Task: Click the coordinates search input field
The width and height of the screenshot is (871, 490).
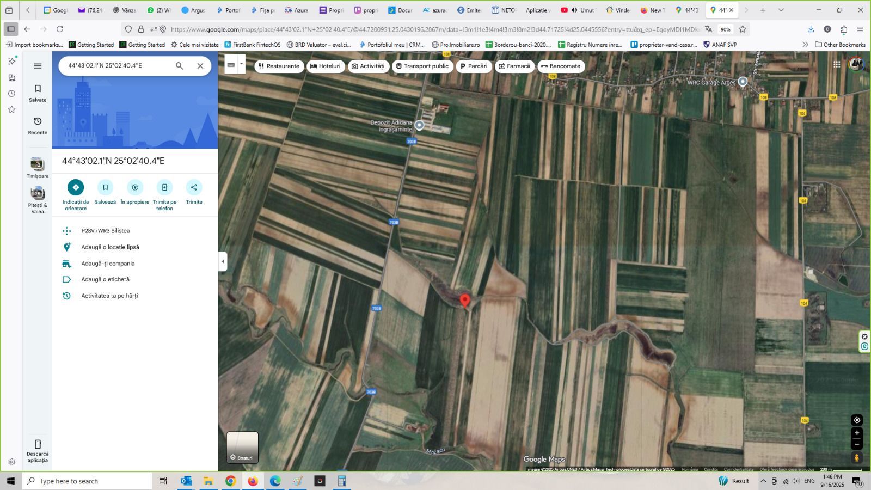Action: 114,66
